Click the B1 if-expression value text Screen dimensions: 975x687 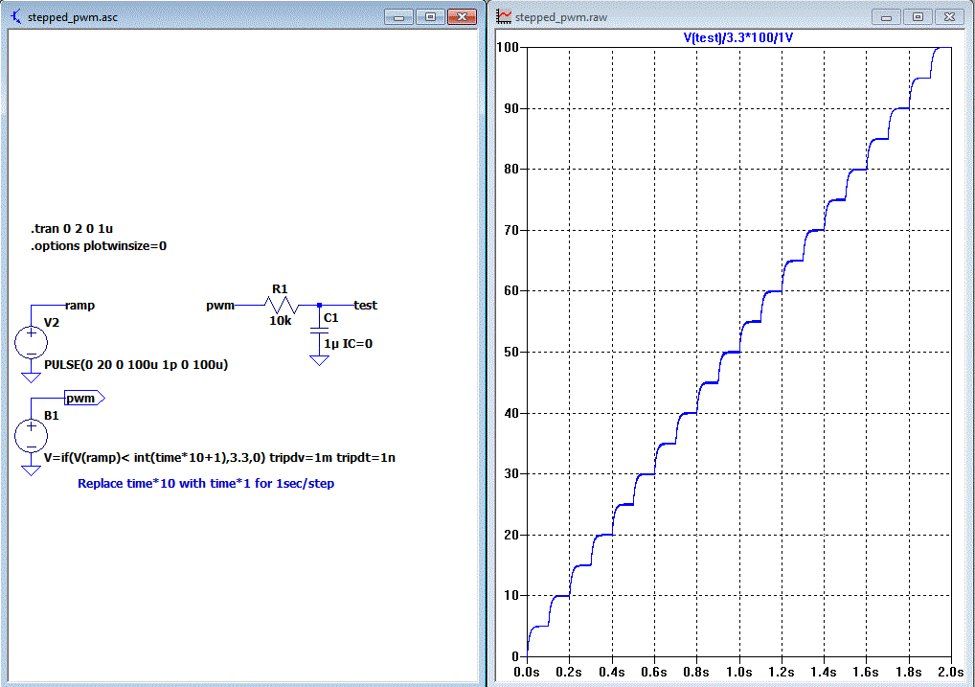point(219,458)
